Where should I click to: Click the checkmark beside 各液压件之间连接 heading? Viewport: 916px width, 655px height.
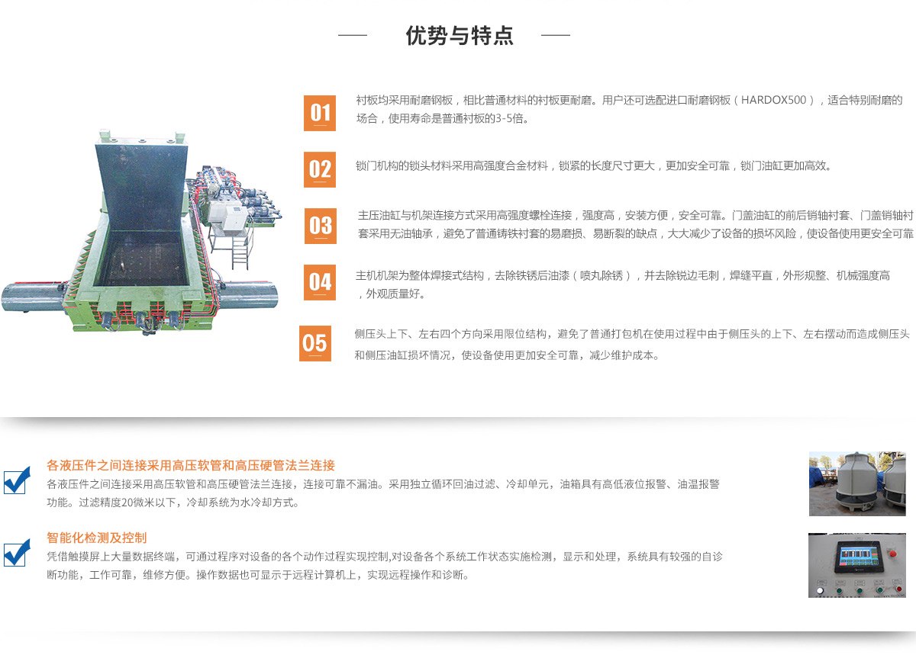pyautogui.click(x=17, y=480)
